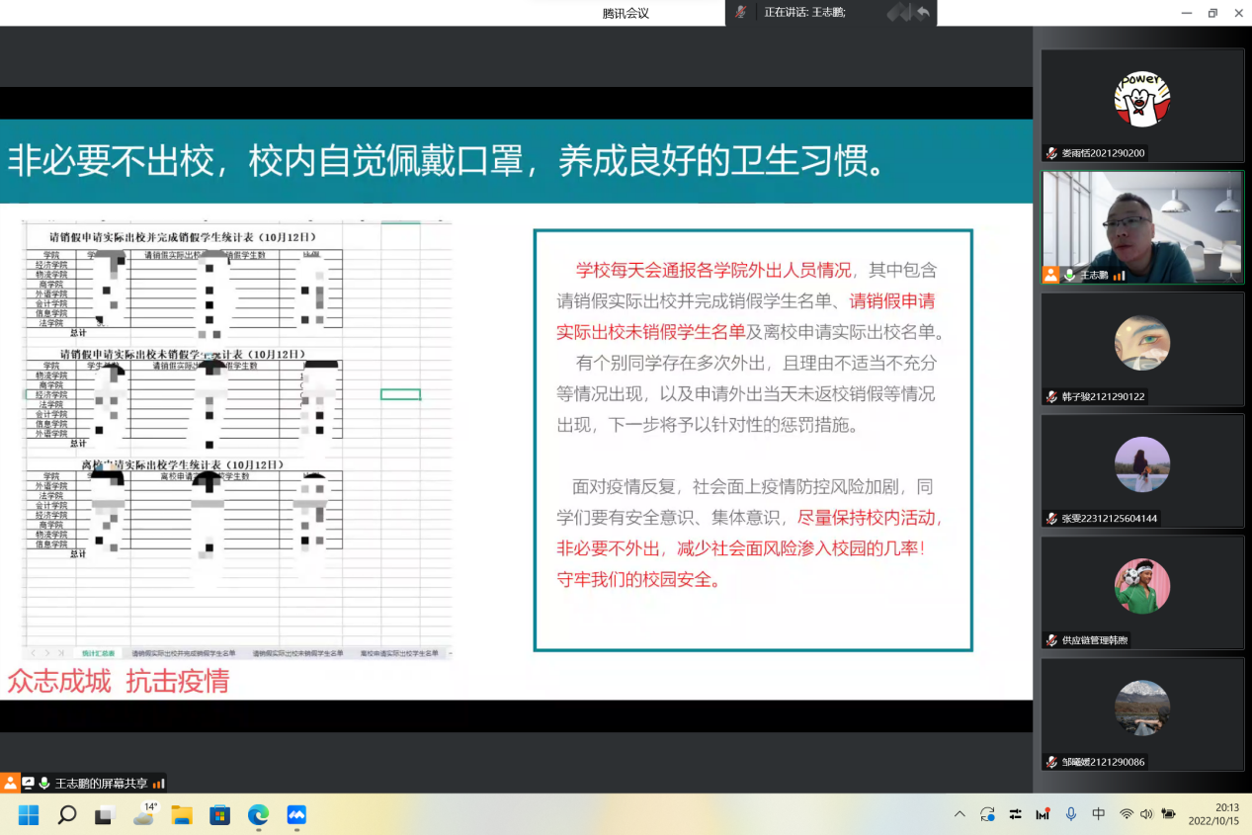The height and width of the screenshot is (835, 1252).
Task: Open the weather widget showing 14°
Action: [144, 814]
